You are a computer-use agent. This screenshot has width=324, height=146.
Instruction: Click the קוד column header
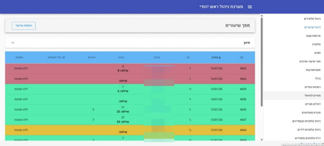(241, 58)
